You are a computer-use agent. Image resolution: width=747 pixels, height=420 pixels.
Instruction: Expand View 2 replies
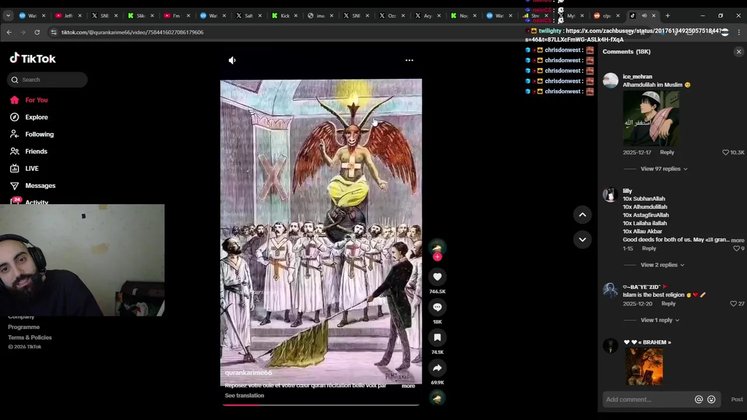(x=662, y=265)
